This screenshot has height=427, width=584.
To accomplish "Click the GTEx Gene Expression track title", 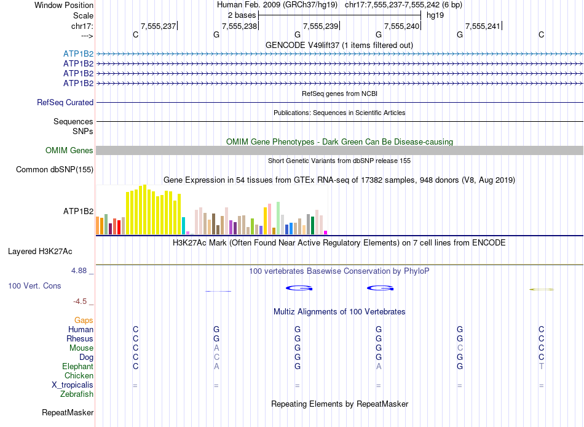I will pyautogui.click(x=339, y=180).
